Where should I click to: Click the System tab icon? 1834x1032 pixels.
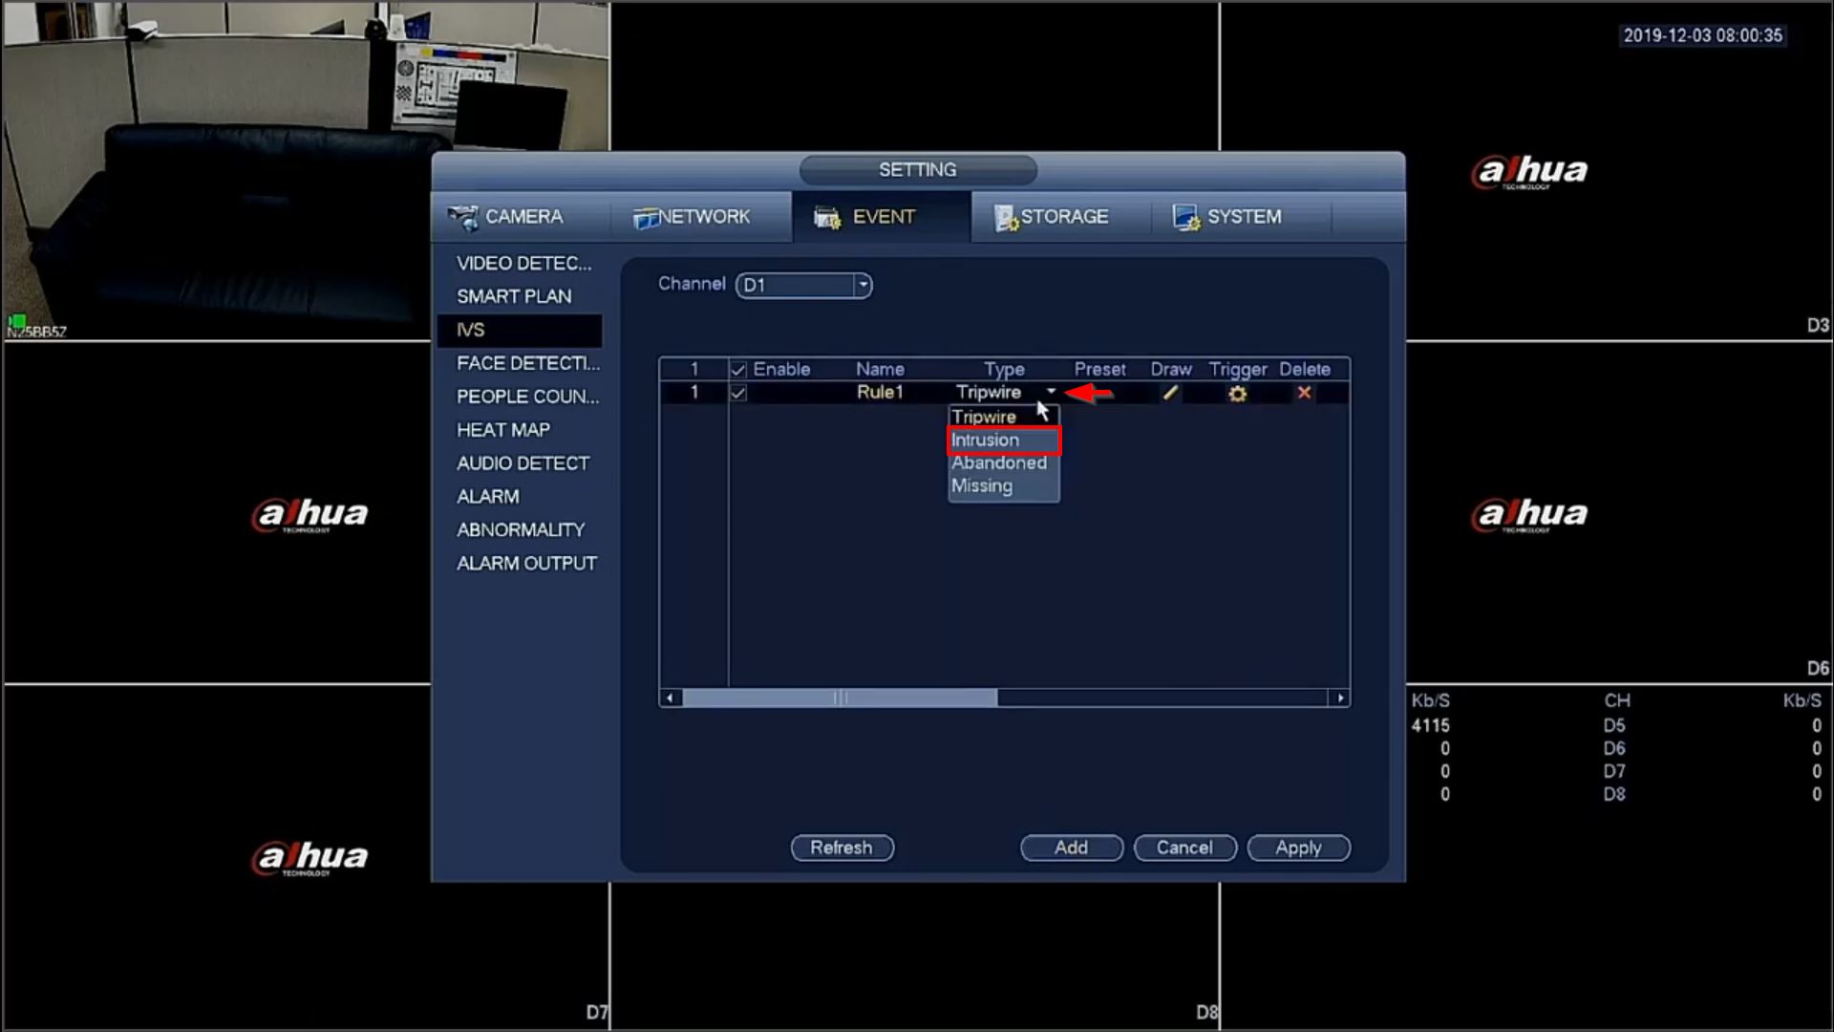(x=1185, y=218)
